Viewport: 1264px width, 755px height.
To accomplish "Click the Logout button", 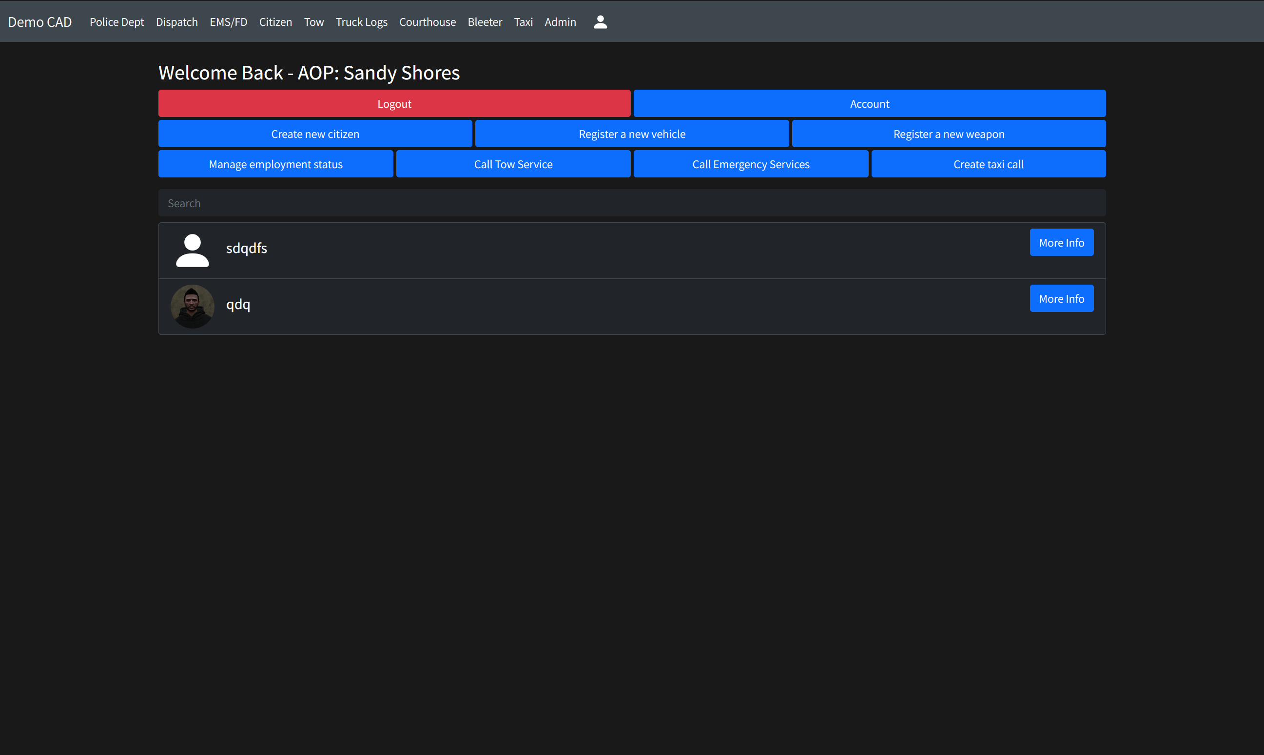I will (x=394, y=103).
